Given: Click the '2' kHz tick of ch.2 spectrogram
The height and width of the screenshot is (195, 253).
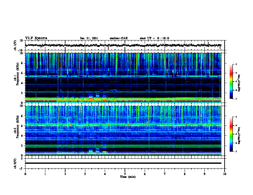Looking at the screenshot, I should 22,146.
